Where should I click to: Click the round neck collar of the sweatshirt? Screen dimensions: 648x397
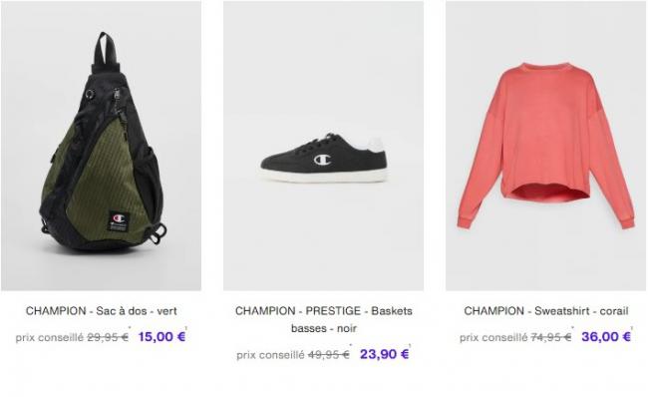click(545, 68)
